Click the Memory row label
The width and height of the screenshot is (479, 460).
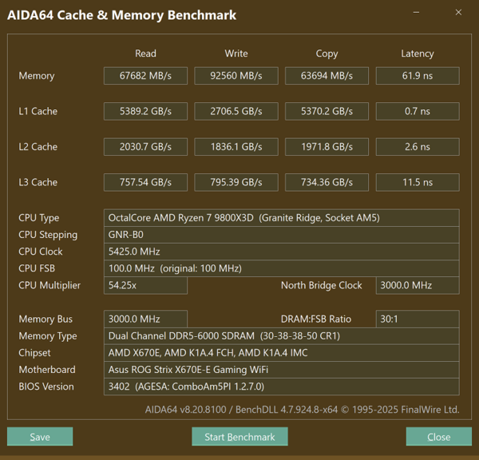coord(37,76)
